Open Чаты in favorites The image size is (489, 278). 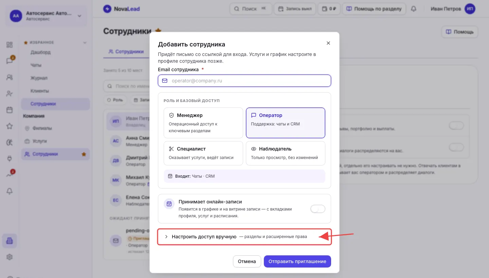[36, 65]
